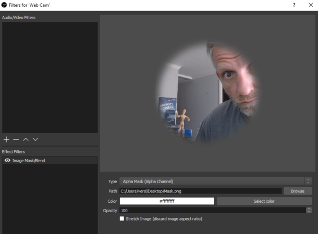318x234 pixels.
Task: Click the webcam preview with circular mask
Action: pos(208,93)
